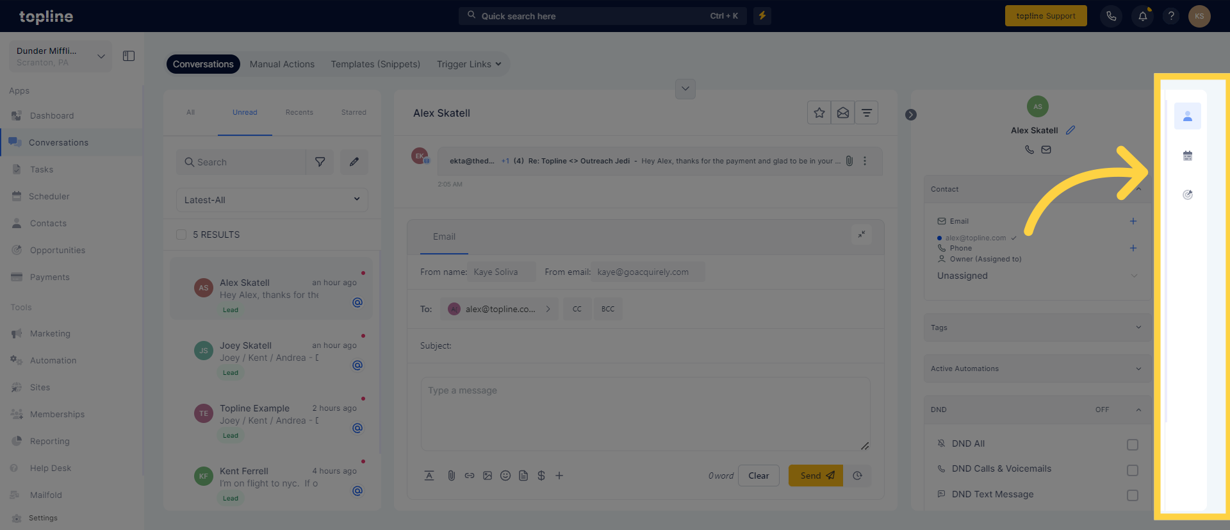The image size is (1230, 530).
Task: Schedule send with clock icon
Action: (857, 476)
